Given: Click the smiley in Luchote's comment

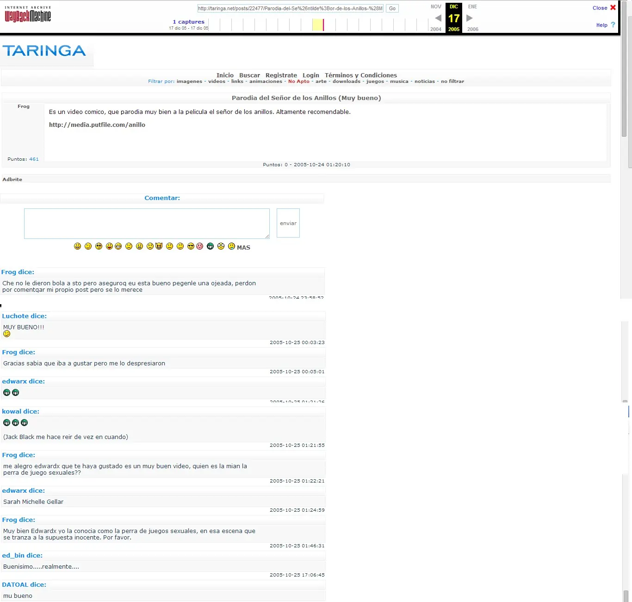Looking at the screenshot, I should [x=6, y=334].
